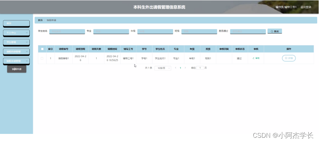Image resolution: width=319 pixels, height=142 pixels.
Task: Click the 辅导工号 column header
Action: (128, 49)
